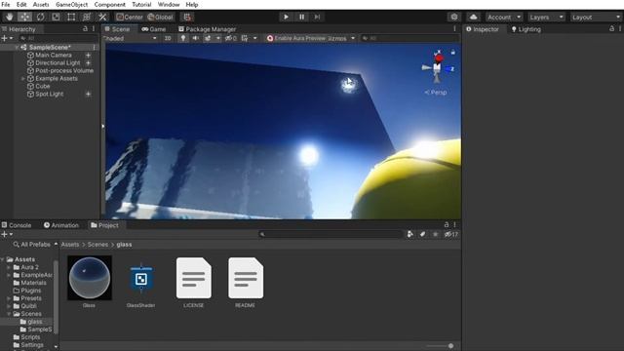This screenshot has height=351, width=624.
Task: Open Collab services gear icon
Action: point(454,18)
